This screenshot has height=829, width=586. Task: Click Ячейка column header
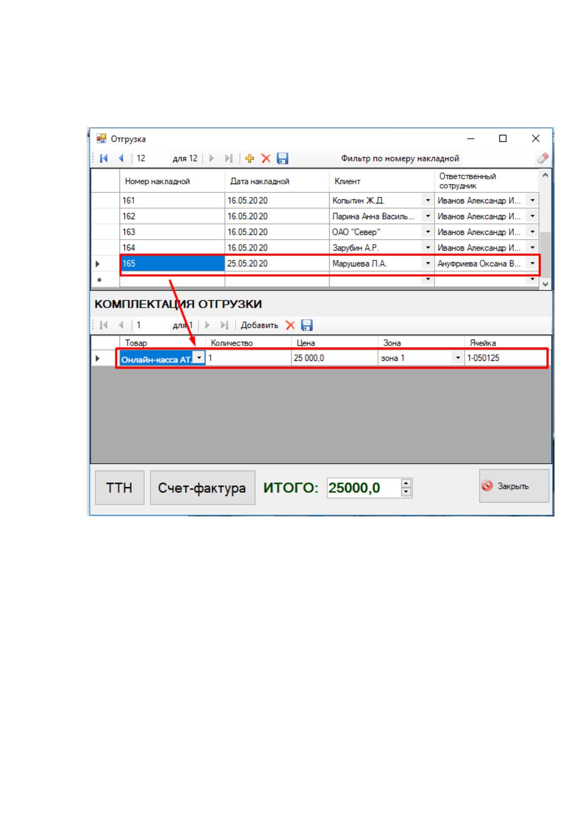click(x=508, y=343)
